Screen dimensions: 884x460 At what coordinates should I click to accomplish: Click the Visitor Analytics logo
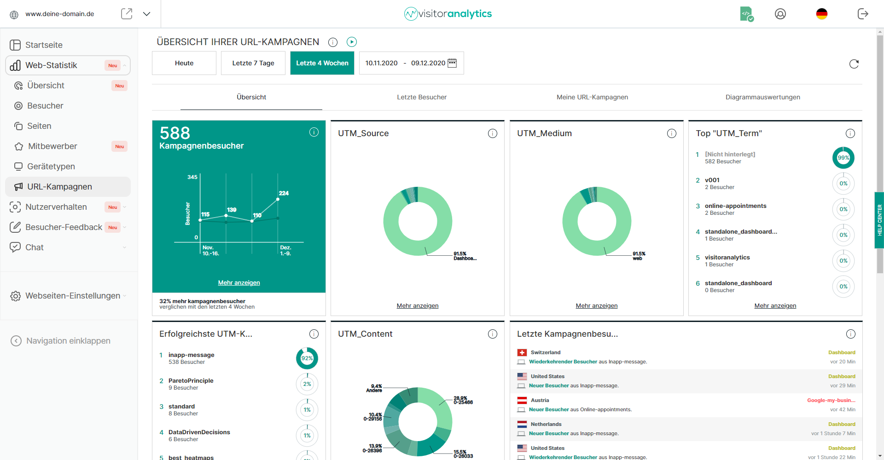pyautogui.click(x=448, y=14)
